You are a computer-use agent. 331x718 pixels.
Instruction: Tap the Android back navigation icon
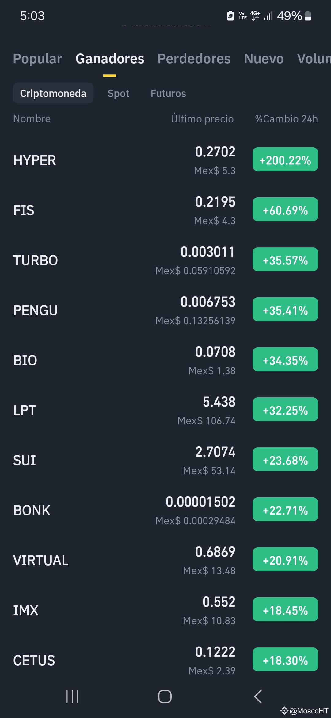[x=258, y=697]
